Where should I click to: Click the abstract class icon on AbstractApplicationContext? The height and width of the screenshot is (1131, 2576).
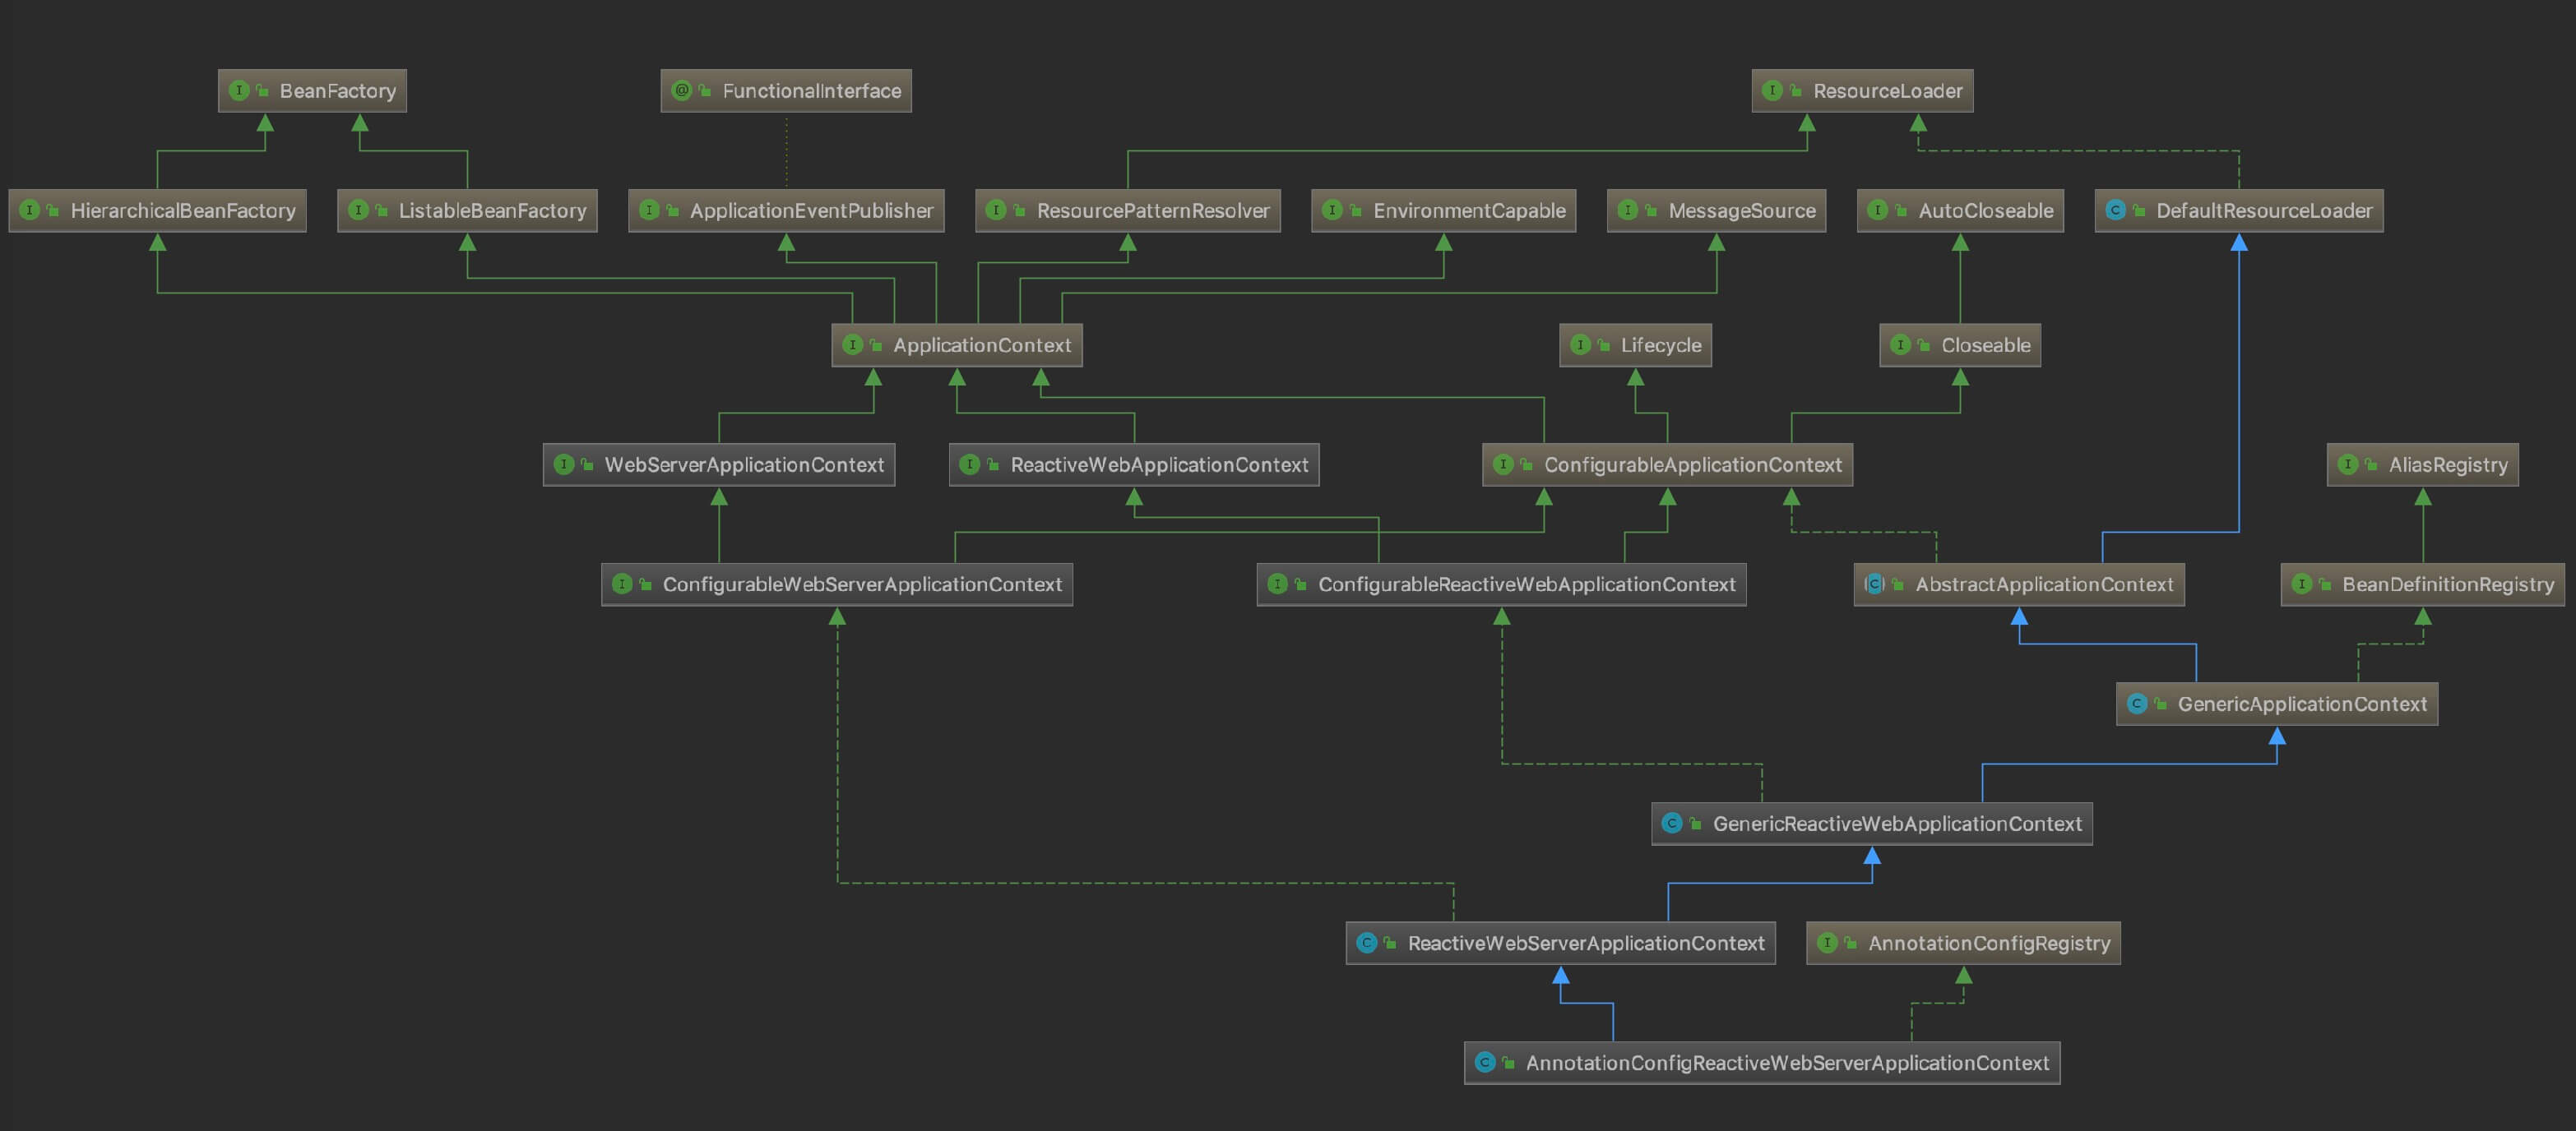click(x=1875, y=584)
